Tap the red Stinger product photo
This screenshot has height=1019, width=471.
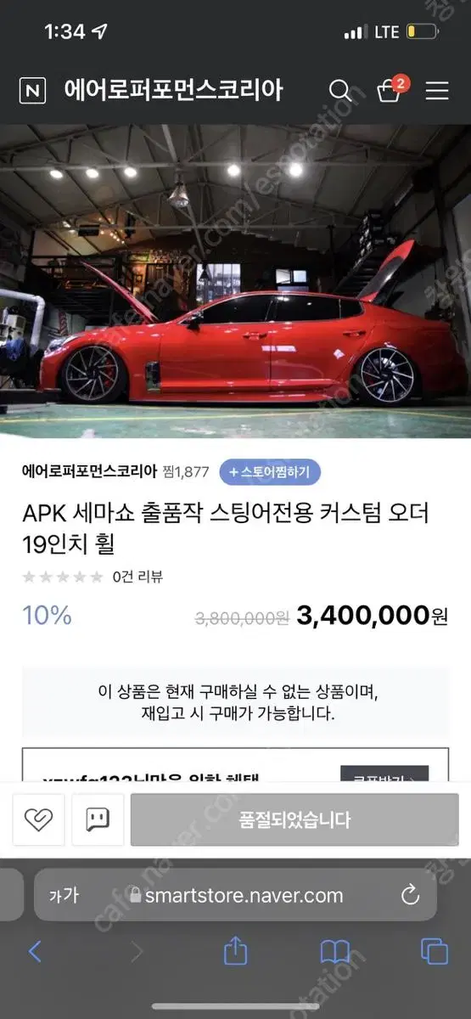coord(235,281)
